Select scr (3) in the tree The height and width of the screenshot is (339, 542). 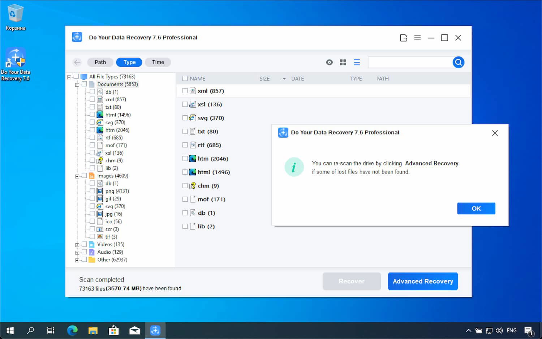(x=112, y=229)
